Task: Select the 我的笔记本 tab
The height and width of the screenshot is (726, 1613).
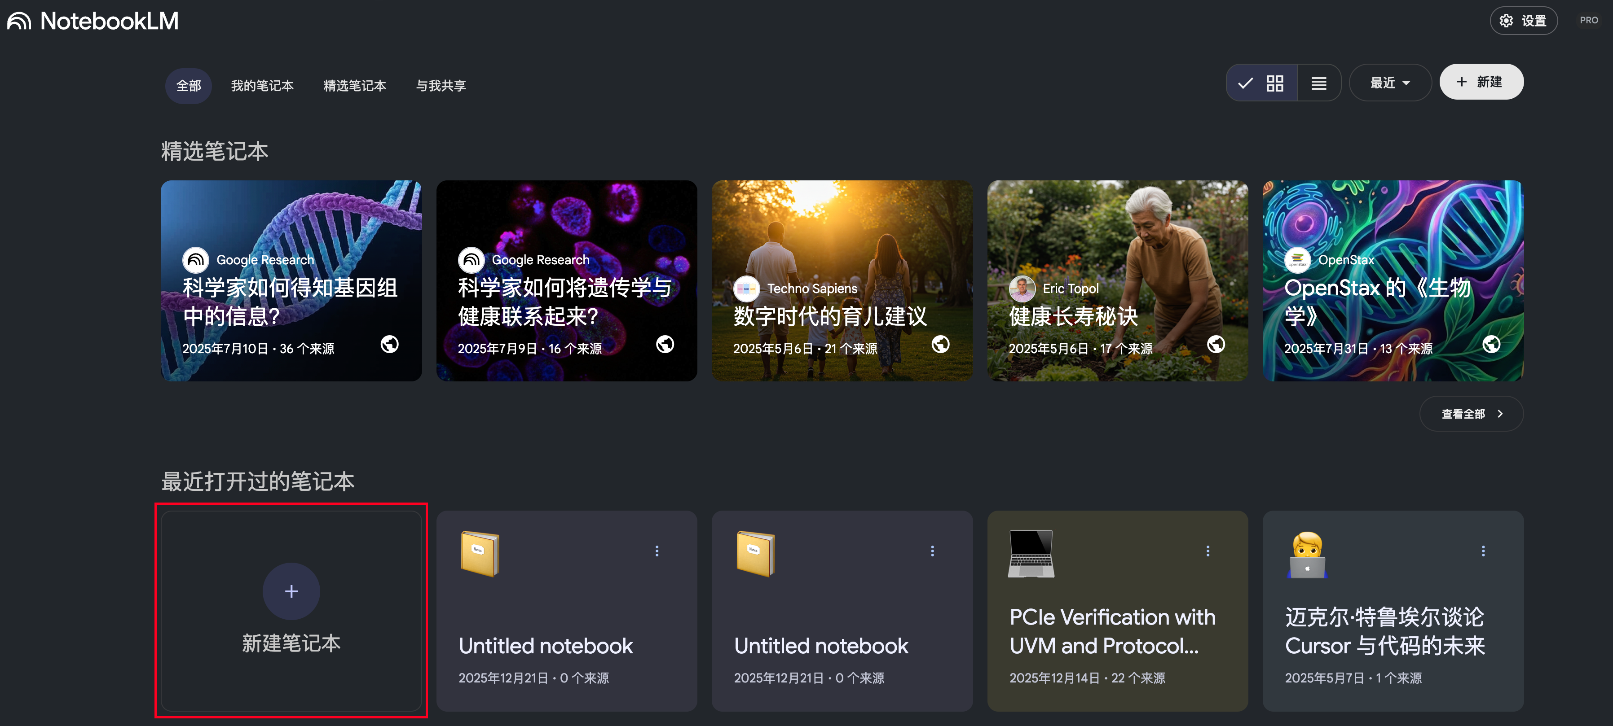Action: coord(262,86)
